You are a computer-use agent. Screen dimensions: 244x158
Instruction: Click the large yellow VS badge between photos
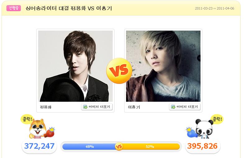(119, 71)
